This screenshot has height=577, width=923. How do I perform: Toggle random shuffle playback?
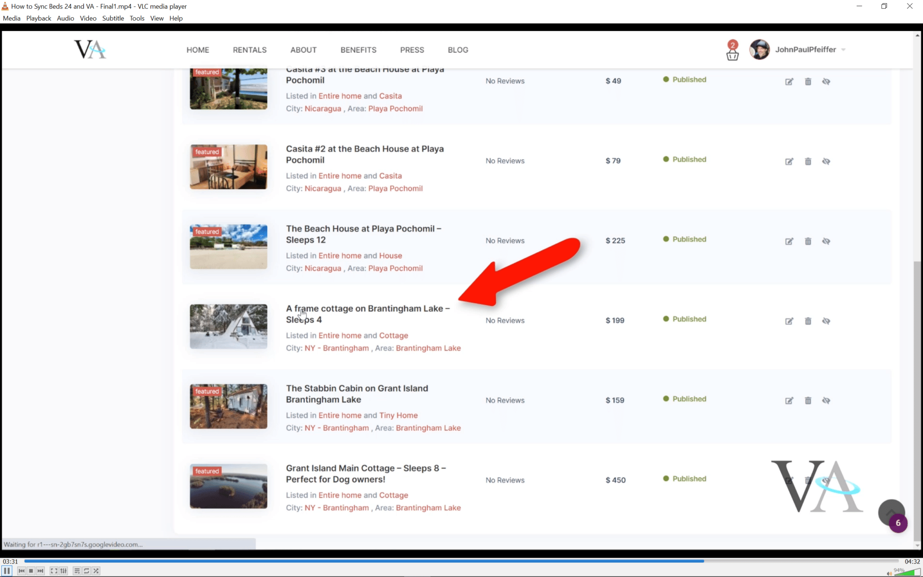[x=96, y=571]
